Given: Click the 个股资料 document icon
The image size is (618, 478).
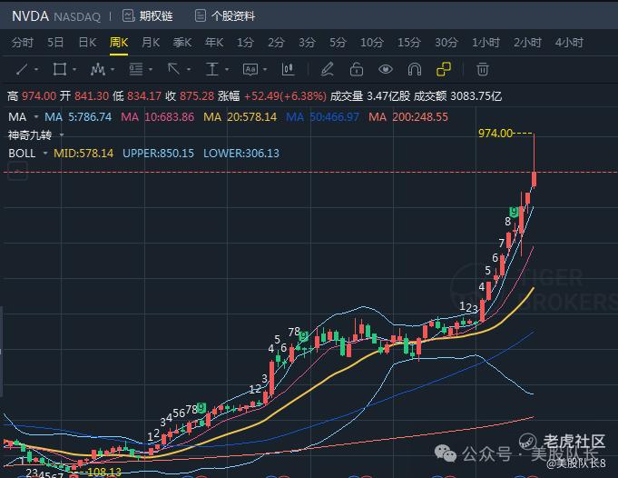Looking at the screenshot, I should [201, 15].
